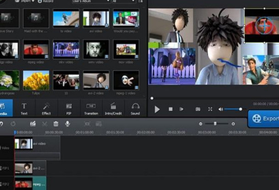Select the Tulips image thumbnail
This screenshot has width=279, height=190.
click(x=36, y=80)
